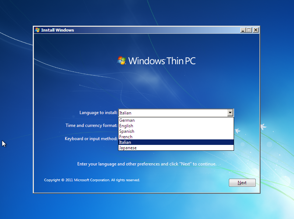Click the Enter your language instruction text
294x219 pixels.
click(147, 164)
